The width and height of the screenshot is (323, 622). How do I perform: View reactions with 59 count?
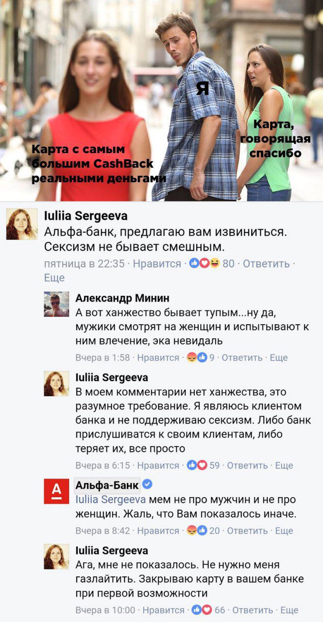203,466
